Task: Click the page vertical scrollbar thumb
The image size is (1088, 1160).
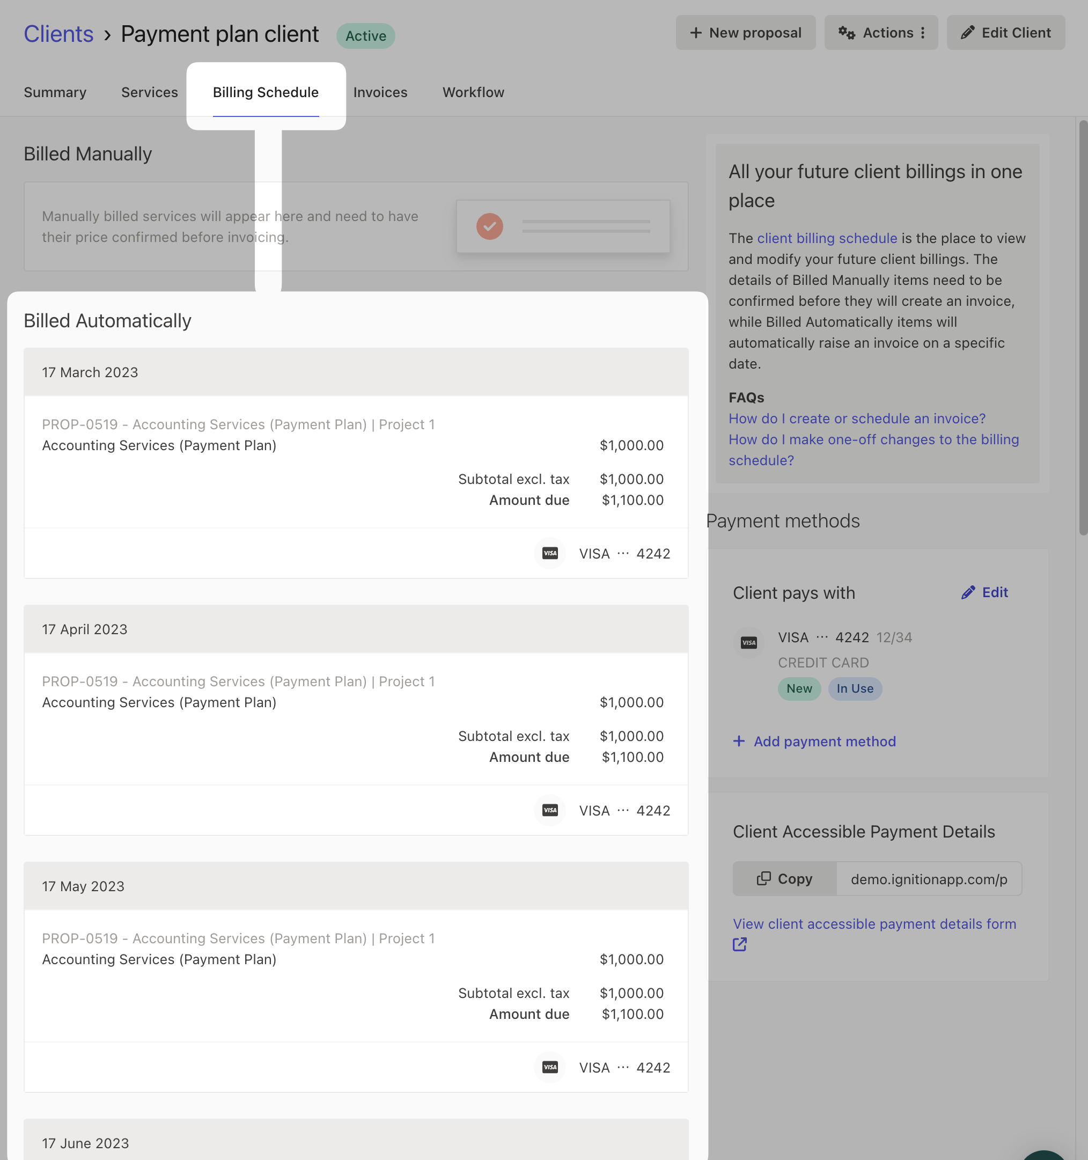Action: click(1083, 327)
